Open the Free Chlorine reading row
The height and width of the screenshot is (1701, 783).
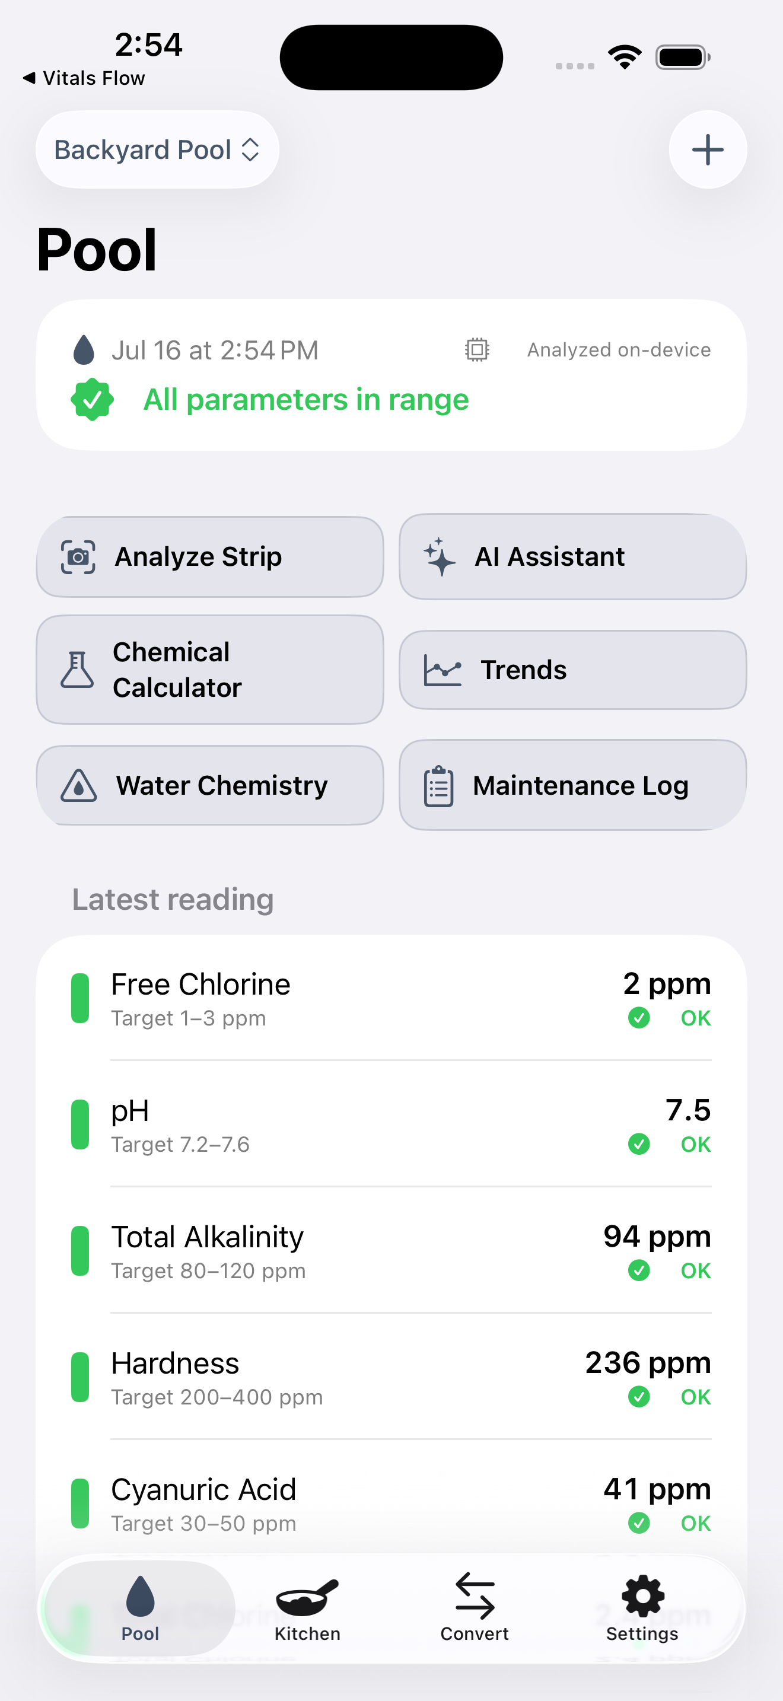[391, 998]
